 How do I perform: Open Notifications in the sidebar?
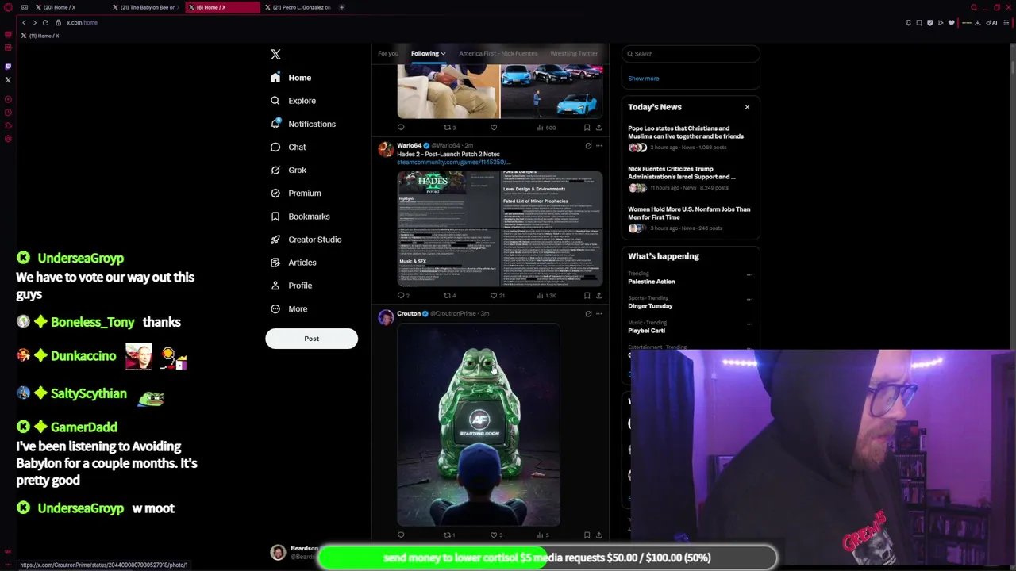tap(302, 124)
